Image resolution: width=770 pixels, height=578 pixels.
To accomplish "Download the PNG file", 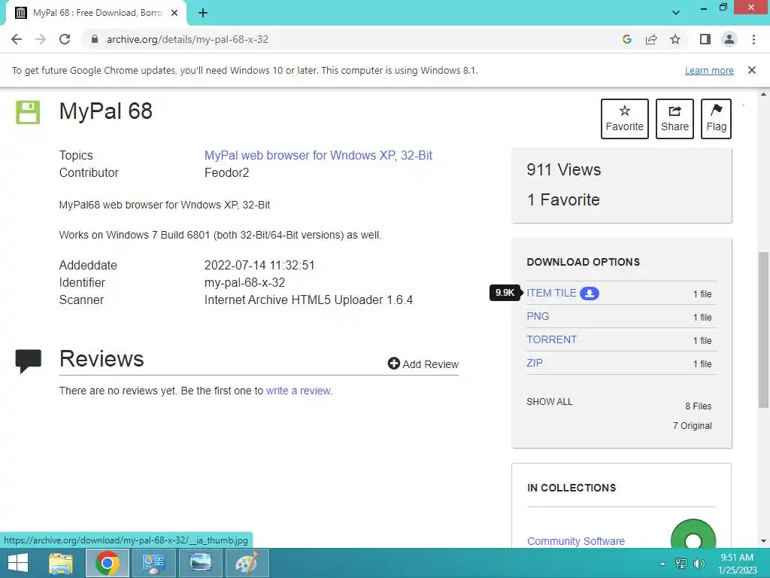I will click(538, 317).
